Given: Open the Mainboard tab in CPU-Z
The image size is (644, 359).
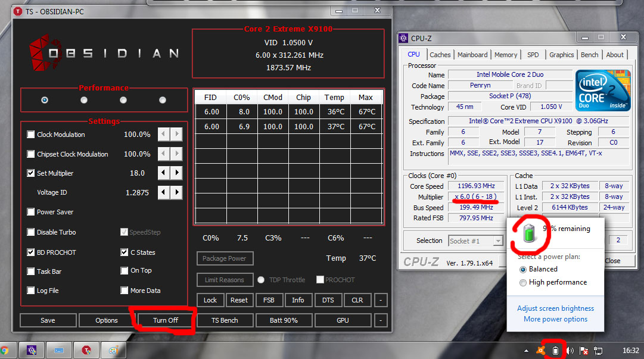Looking at the screenshot, I should [472, 55].
